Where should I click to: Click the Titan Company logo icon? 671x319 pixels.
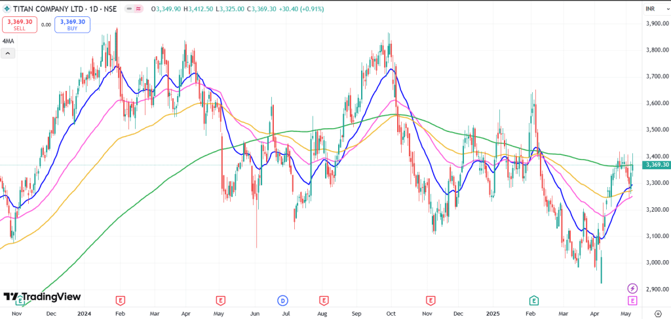(7, 9)
